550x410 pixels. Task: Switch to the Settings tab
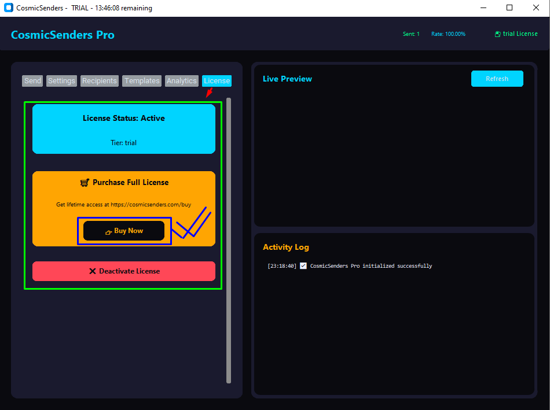[x=61, y=81]
